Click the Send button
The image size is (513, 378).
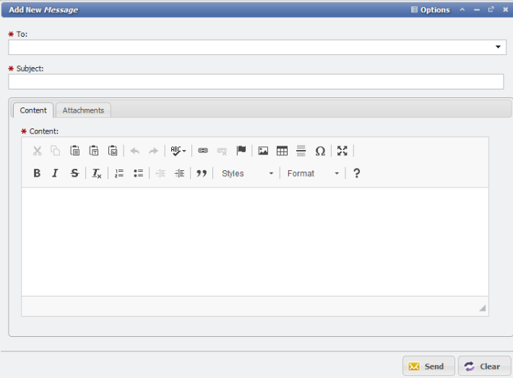pyautogui.click(x=428, y=366)
